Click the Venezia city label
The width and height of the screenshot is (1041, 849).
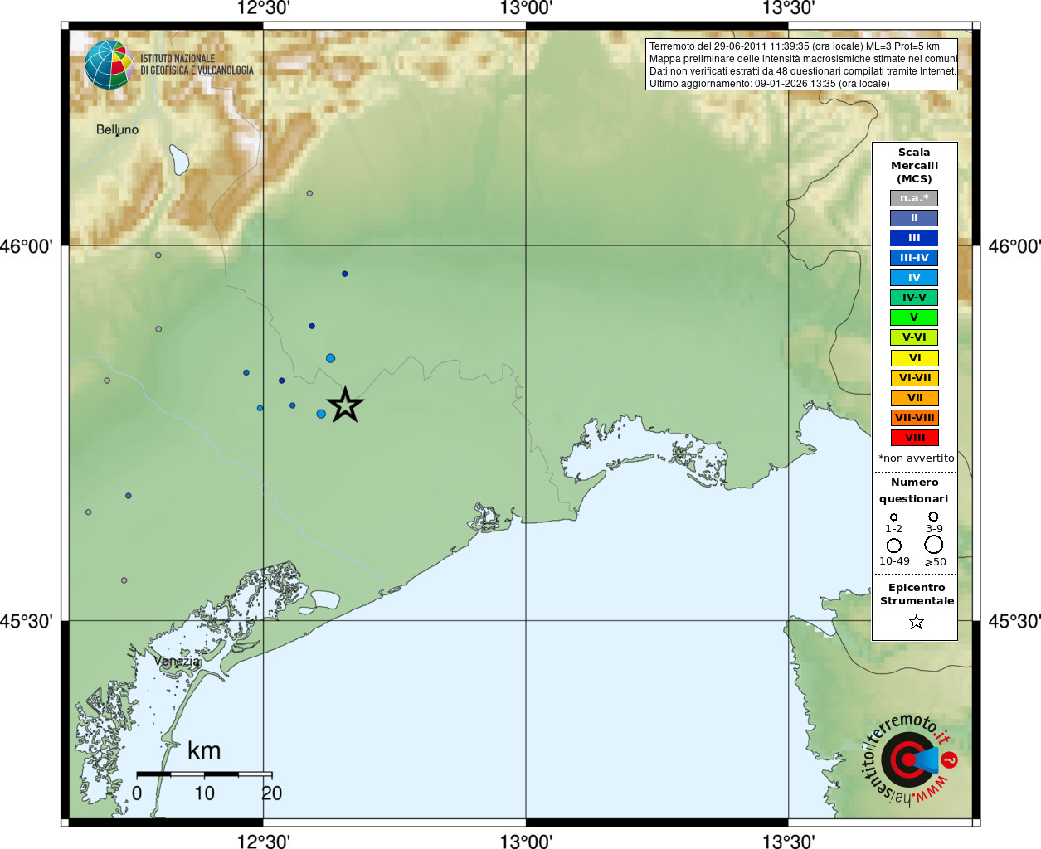pos(177,662)
